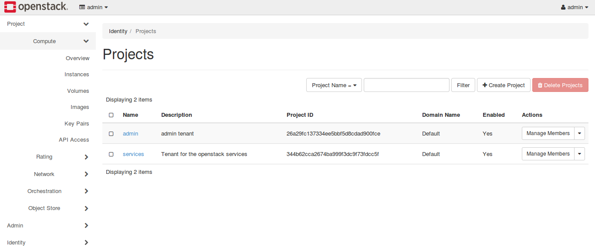This screenshot has height=251, width=595.
Task: Click the user icon beside admin at top right
Action: 563,7
